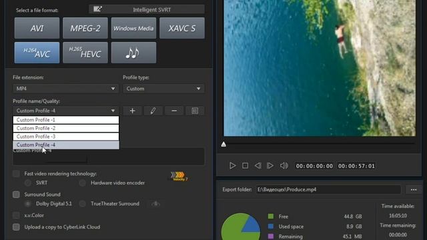
Task: Click the Free 44.8 GB value
Action: [353, 217]
